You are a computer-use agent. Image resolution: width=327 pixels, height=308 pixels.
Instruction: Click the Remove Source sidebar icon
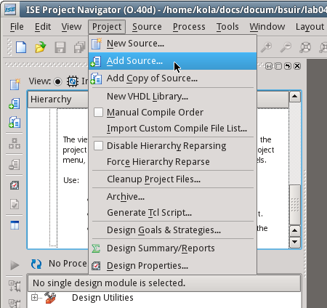click(x=15, y=164)
